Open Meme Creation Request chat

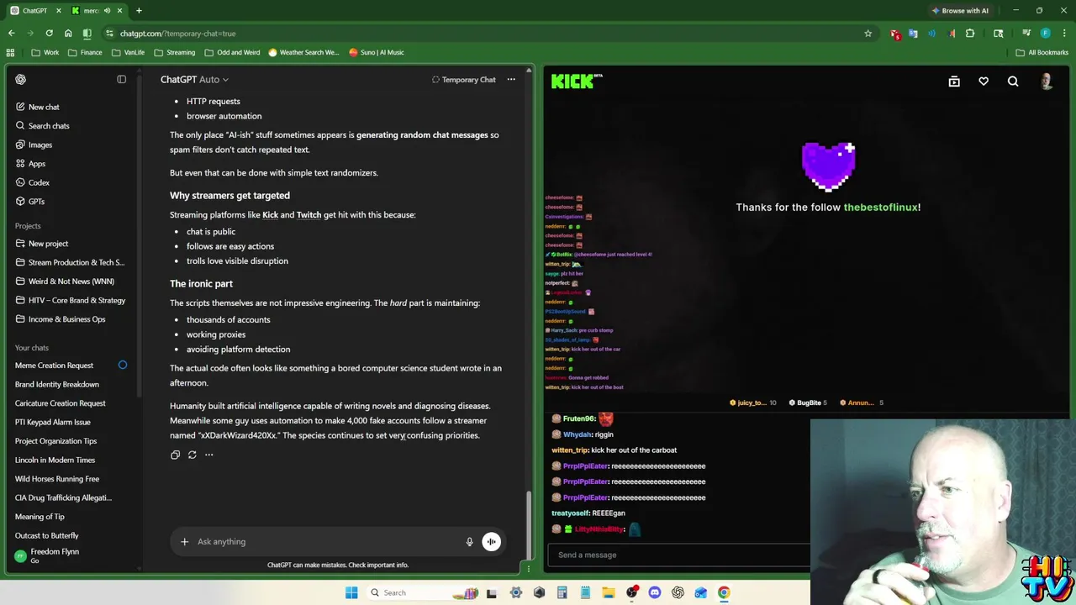pos(54,366)
